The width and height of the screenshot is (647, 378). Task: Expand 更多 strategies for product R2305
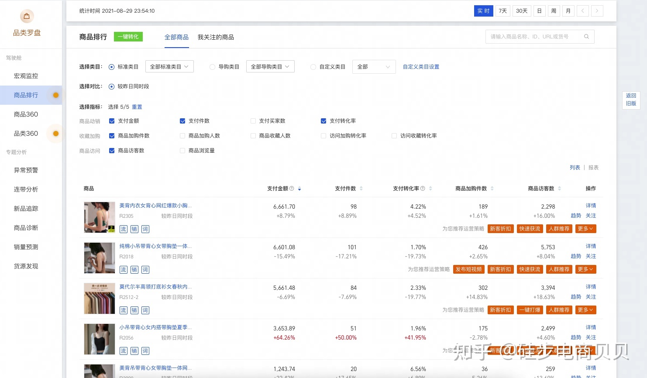(585, 229)
